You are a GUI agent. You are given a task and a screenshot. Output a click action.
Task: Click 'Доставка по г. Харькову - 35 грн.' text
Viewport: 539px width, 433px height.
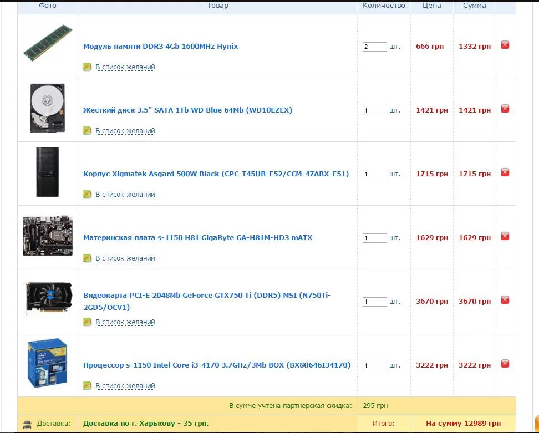[x=146, y=424]
